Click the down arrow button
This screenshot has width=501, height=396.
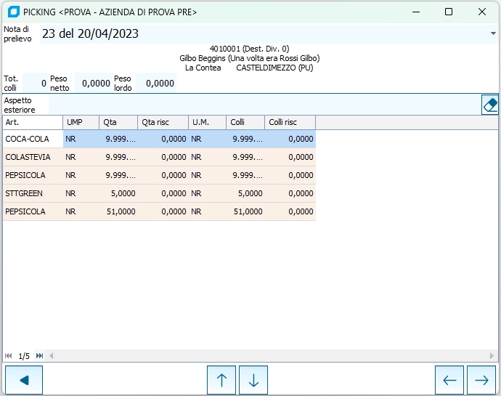tap(253, 380)
